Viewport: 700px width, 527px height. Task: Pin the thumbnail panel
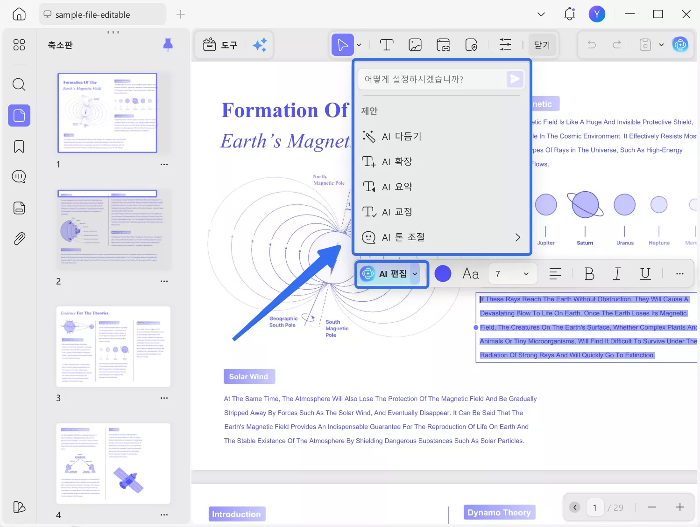pos(168,45)
